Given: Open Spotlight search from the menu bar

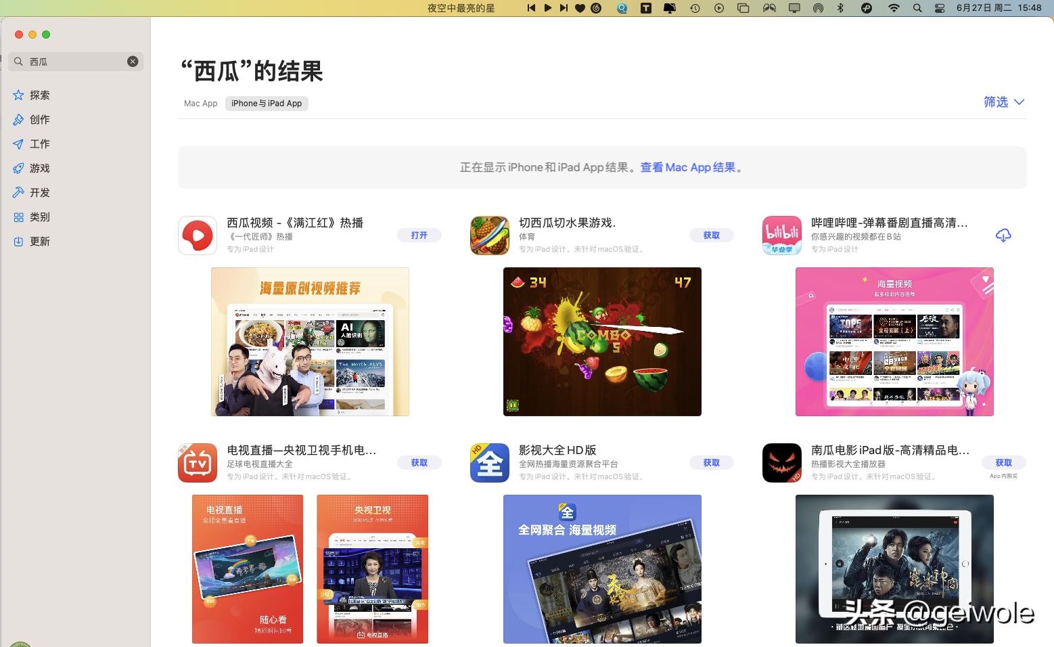Looking at the screenshot, I should [x=917, y=9].
